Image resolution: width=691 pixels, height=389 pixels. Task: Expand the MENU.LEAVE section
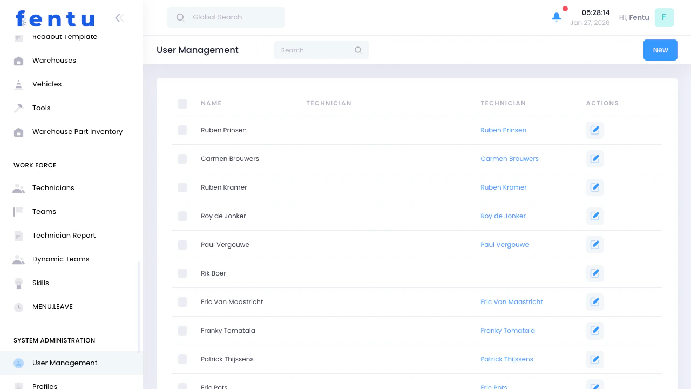pos(52,306)
